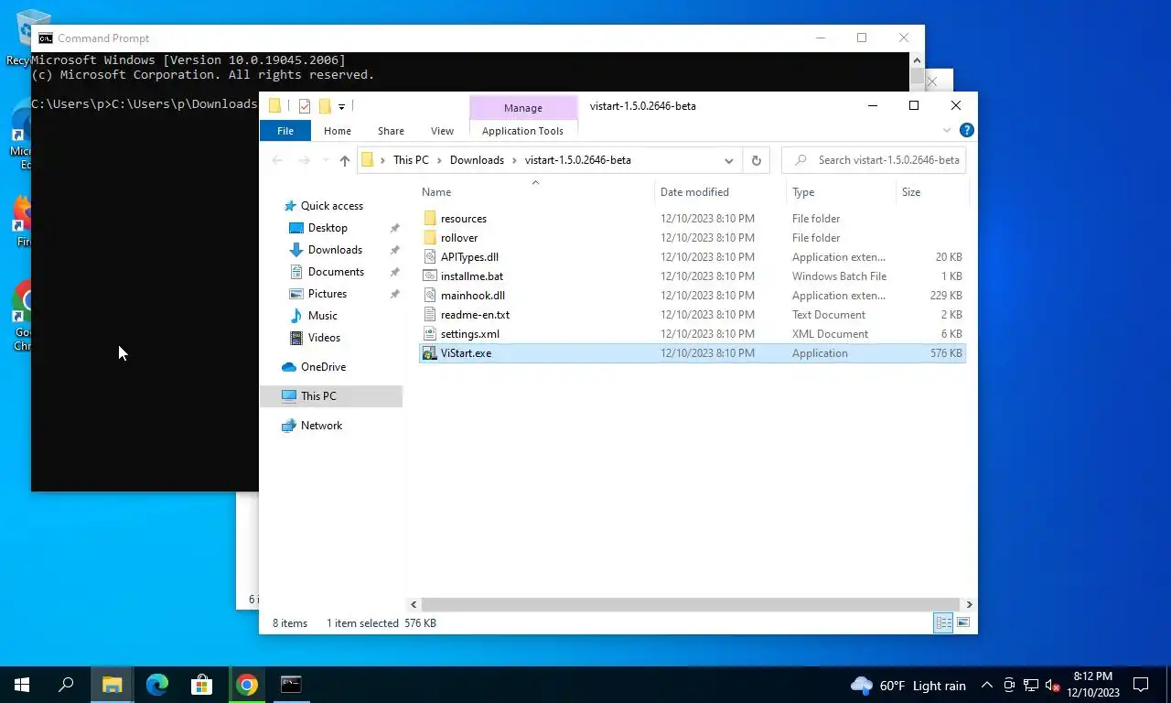Select the readme-en.txt file icon
The height and width of the screenshot is (703, 1171).
pos(430,315)
